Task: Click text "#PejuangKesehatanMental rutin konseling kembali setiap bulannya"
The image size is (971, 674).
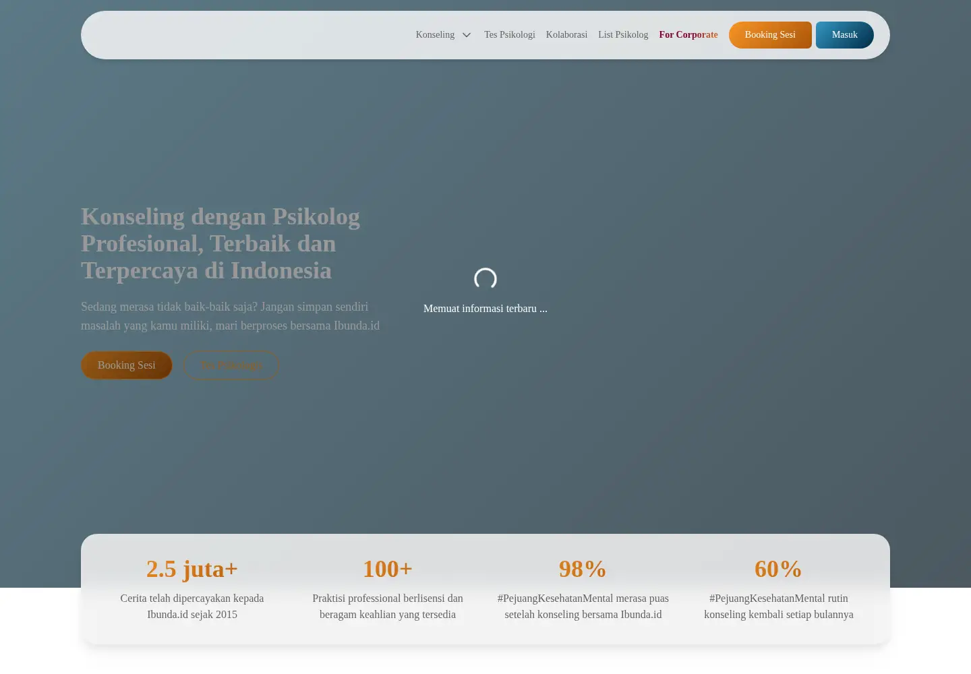Action: click(x=779, y=607)
